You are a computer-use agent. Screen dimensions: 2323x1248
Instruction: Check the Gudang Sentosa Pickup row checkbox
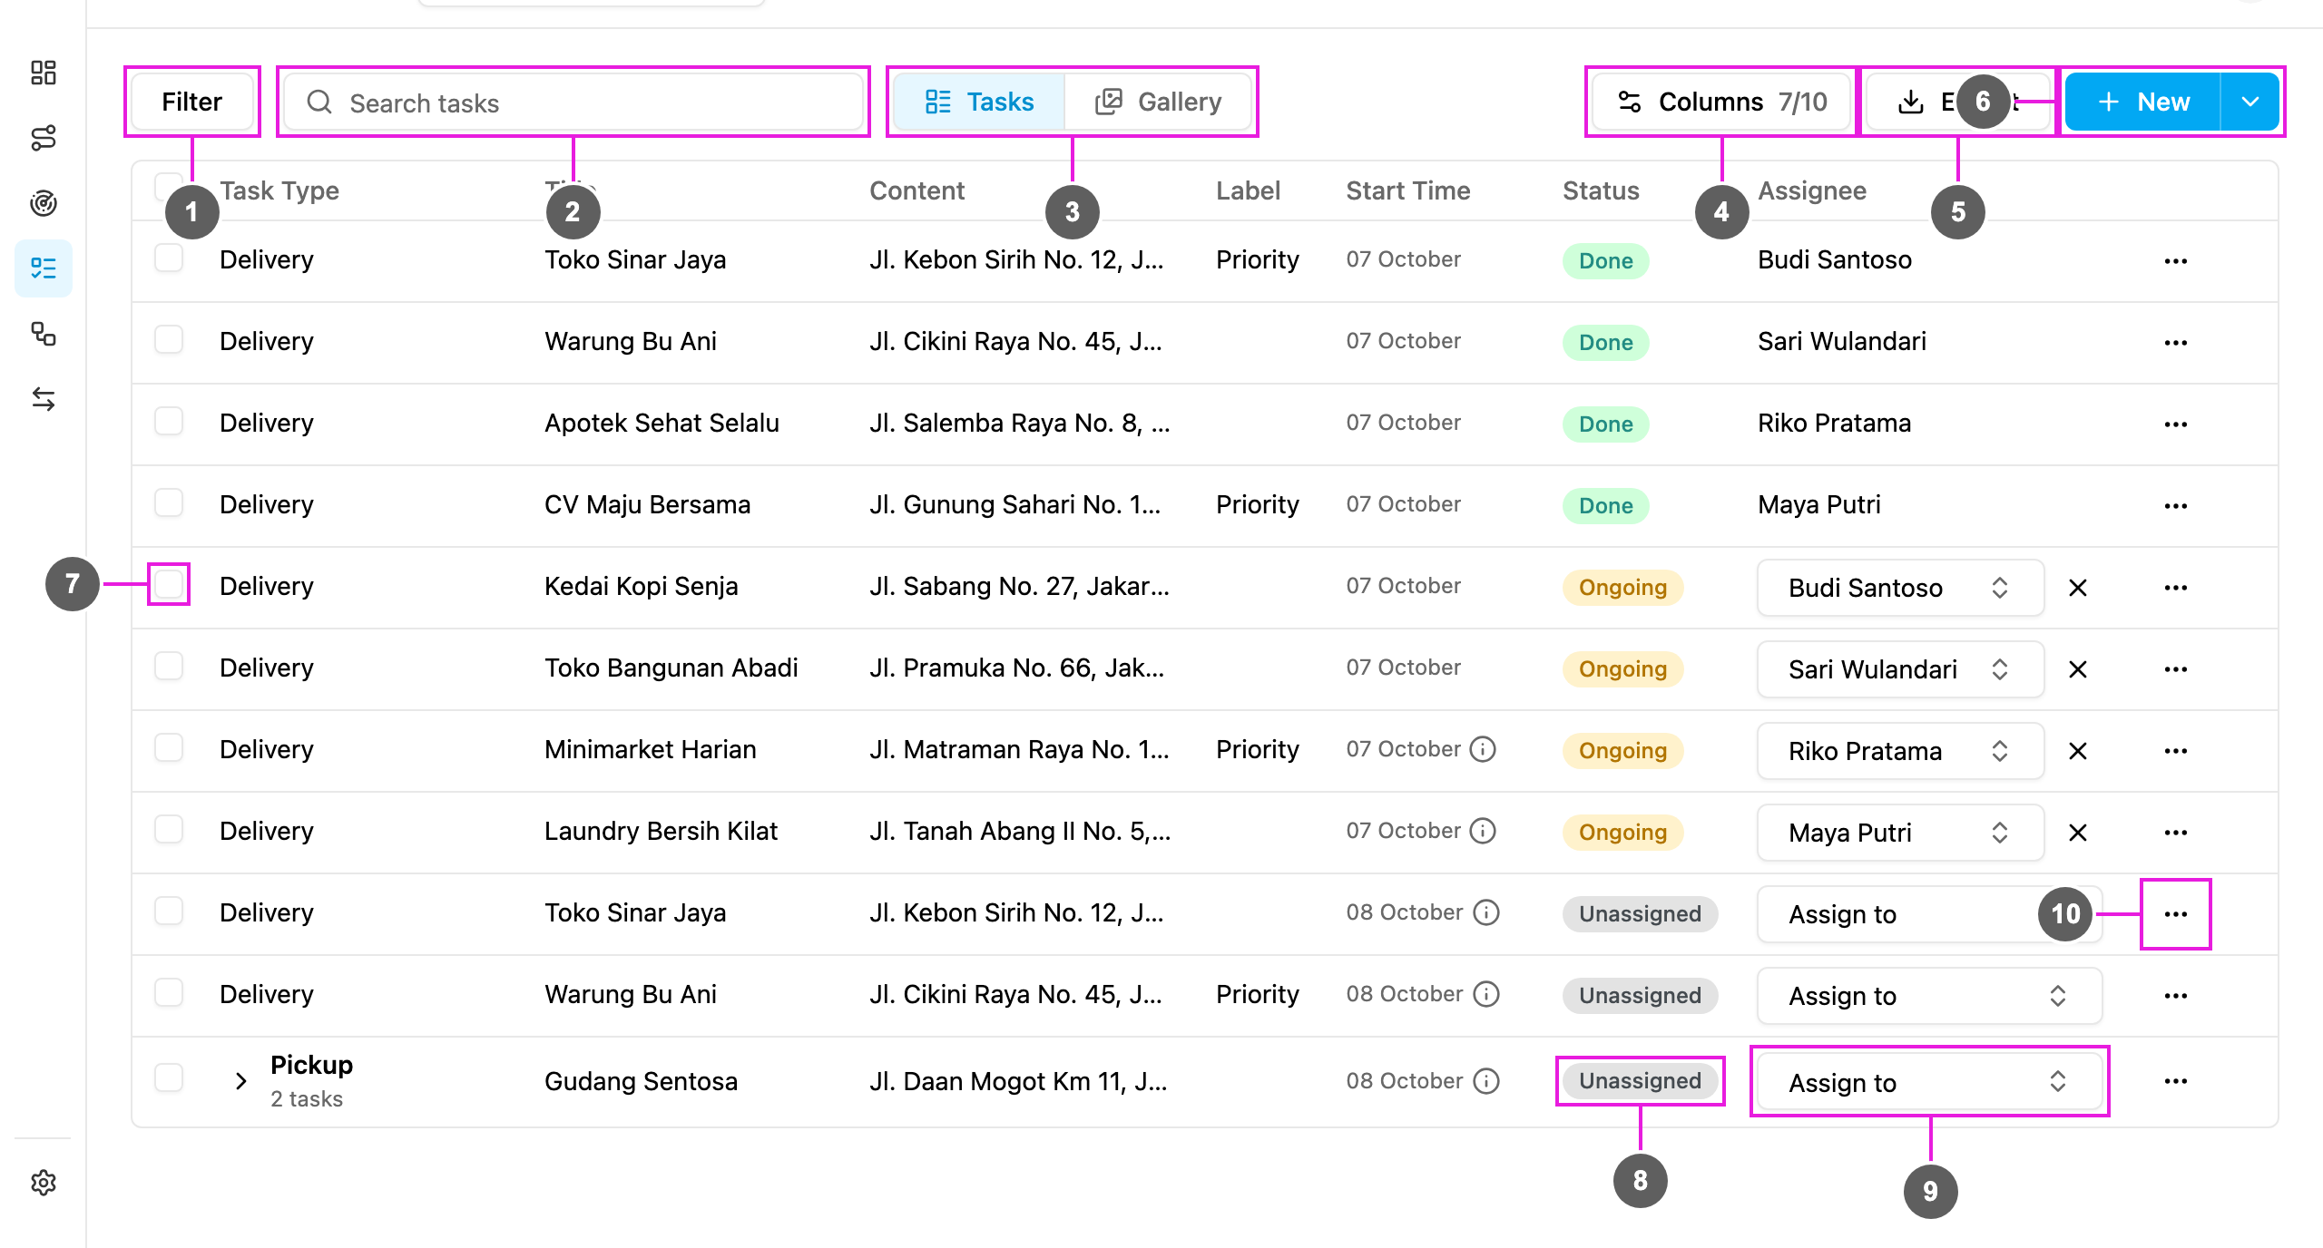169,1077
